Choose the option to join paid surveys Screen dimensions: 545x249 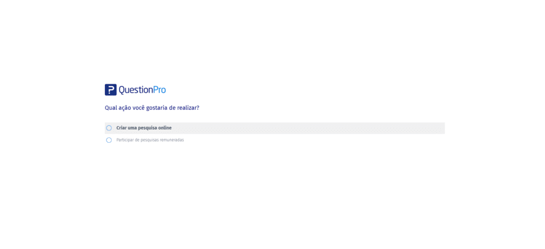(x=109, y=140)
